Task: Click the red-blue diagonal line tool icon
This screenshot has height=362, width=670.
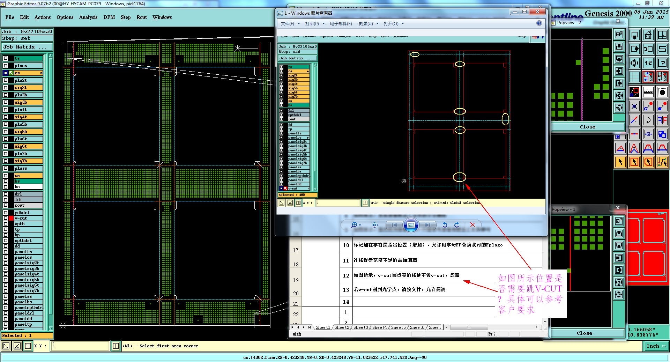Action: pyautogui.click(x=634, y=120)
